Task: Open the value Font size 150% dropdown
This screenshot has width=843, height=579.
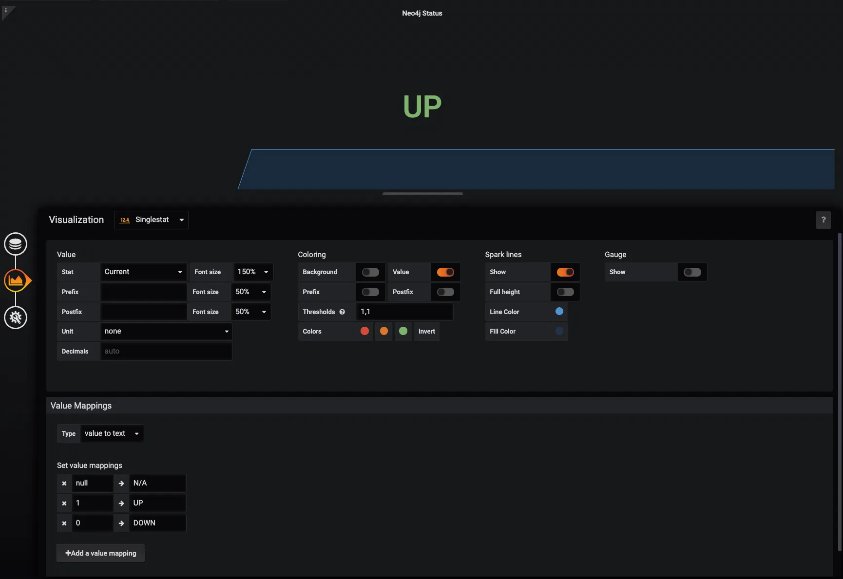Action: coord(253,272)
